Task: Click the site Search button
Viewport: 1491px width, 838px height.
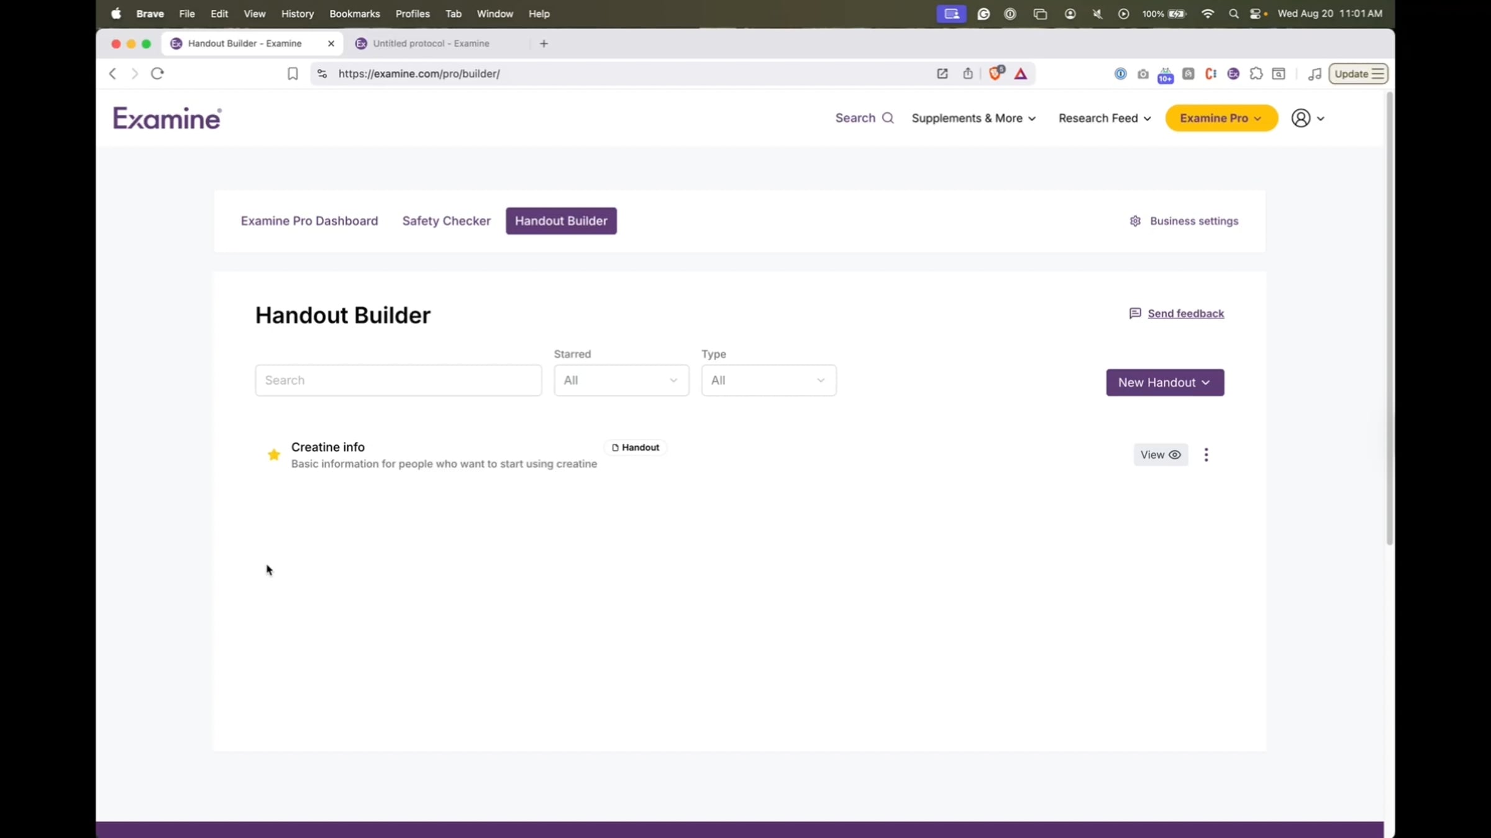Action: (864, 118)
